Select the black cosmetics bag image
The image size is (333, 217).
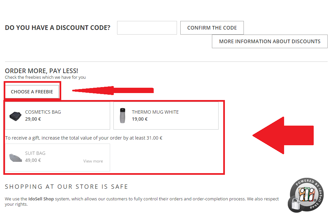16,116
